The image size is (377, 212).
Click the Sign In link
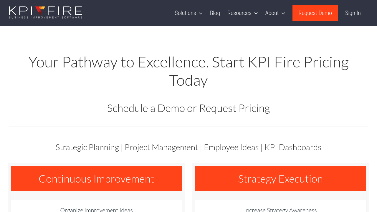353,13
